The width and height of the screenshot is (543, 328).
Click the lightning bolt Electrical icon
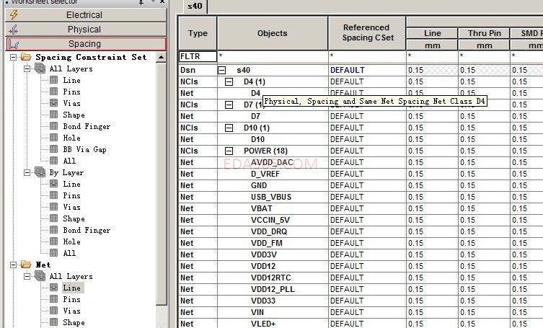click(14, 15)
